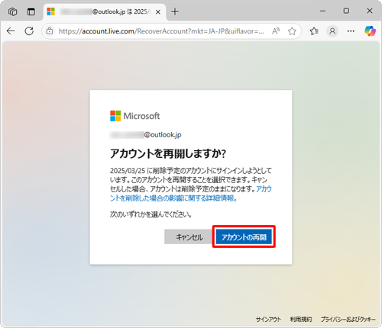Open Settings and more menu
The image size is (382, 328).
(x=351, y=31)
